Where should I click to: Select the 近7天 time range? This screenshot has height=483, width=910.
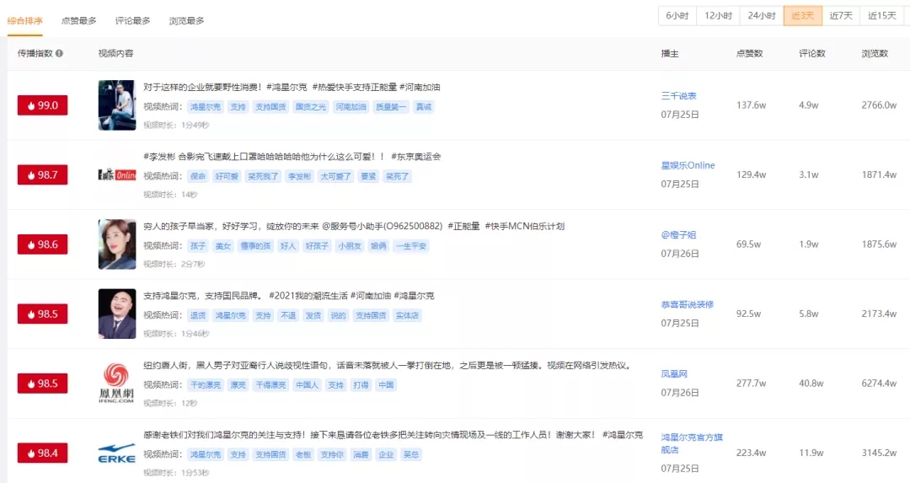tap(841, 16)
